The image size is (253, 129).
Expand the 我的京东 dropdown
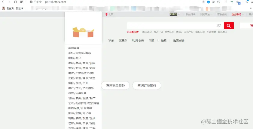point(206,14)
